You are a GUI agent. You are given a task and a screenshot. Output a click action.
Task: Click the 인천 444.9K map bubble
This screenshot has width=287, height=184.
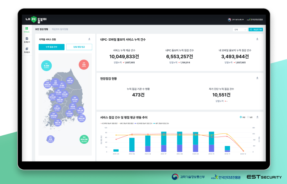tap(47, 84)
